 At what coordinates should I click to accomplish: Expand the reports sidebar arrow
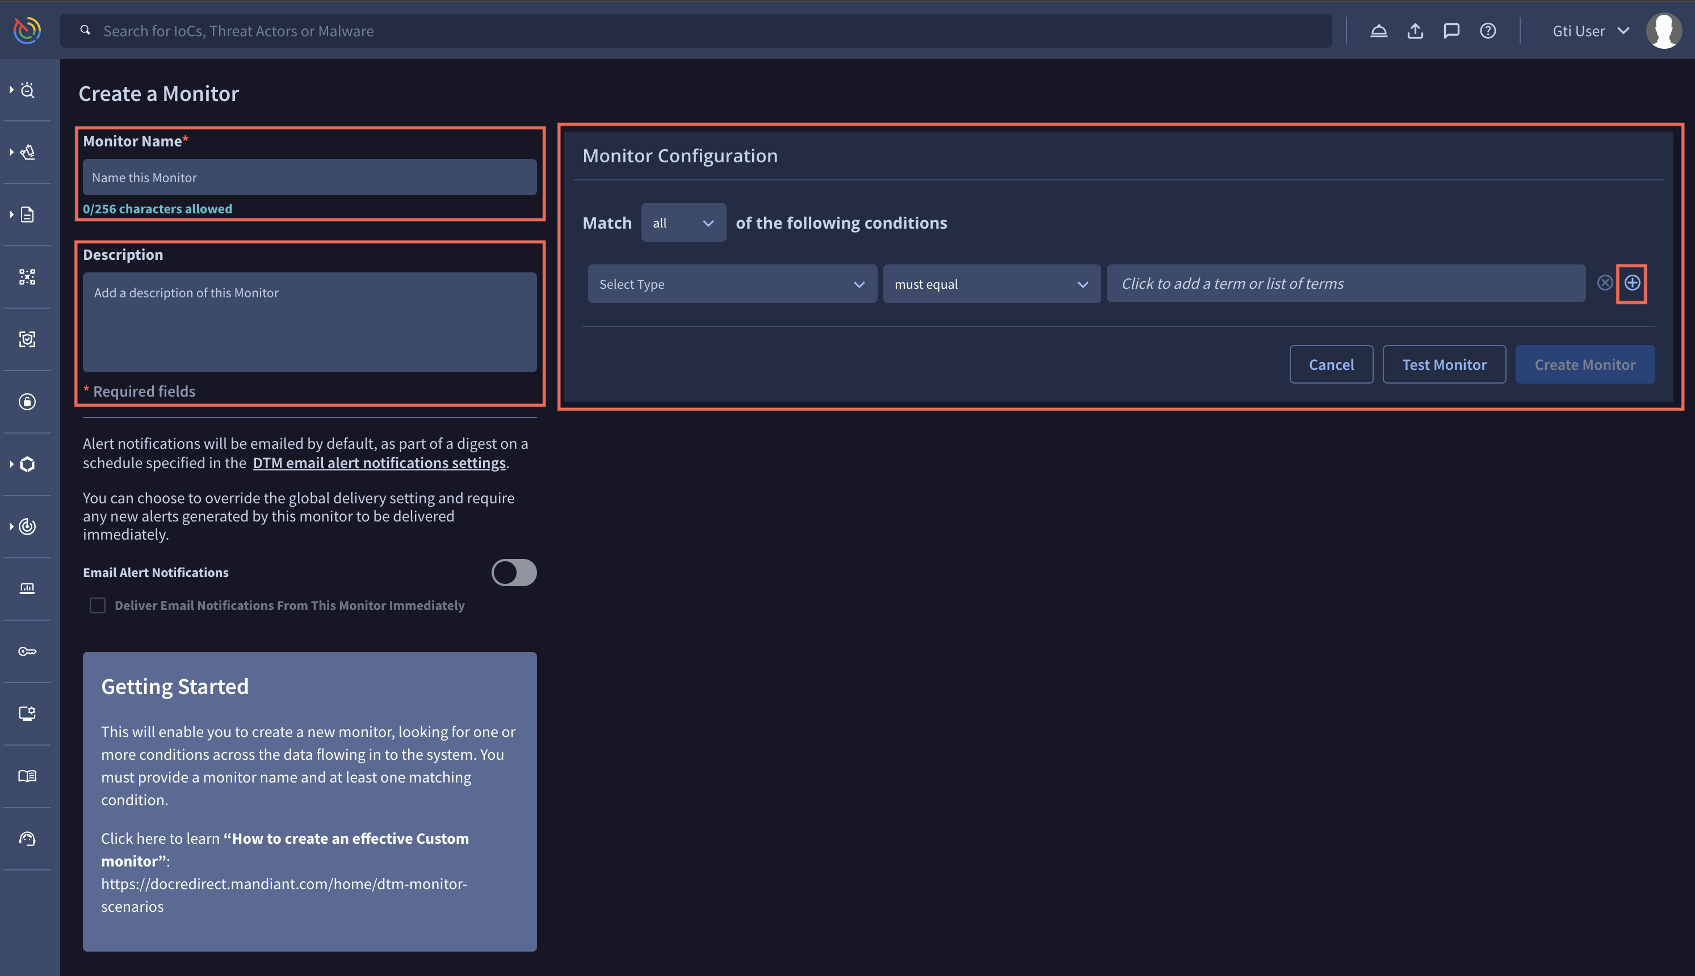pyautogui.click(x=11, y=214)
